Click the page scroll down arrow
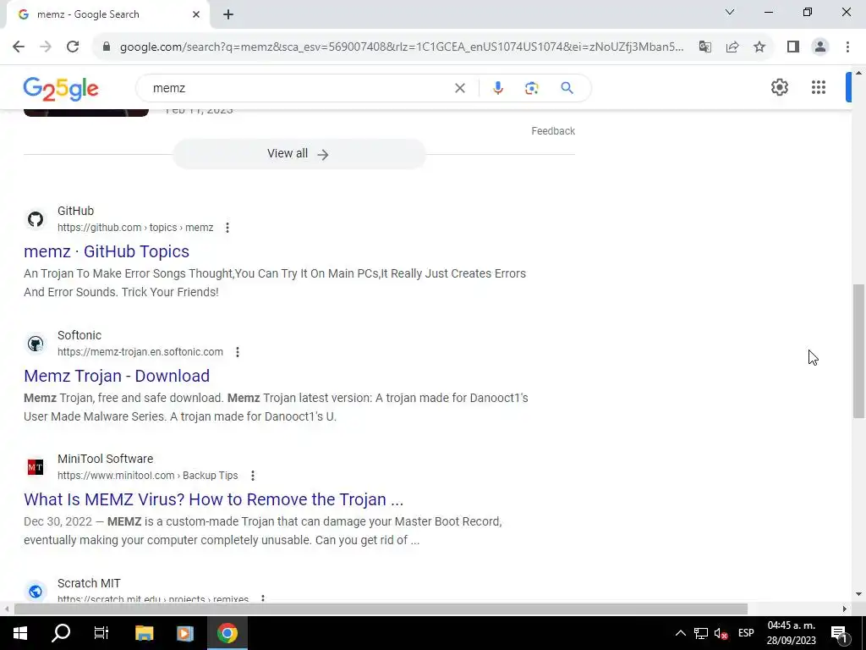The height and width of the screenshot is (650, 866). 858,594
